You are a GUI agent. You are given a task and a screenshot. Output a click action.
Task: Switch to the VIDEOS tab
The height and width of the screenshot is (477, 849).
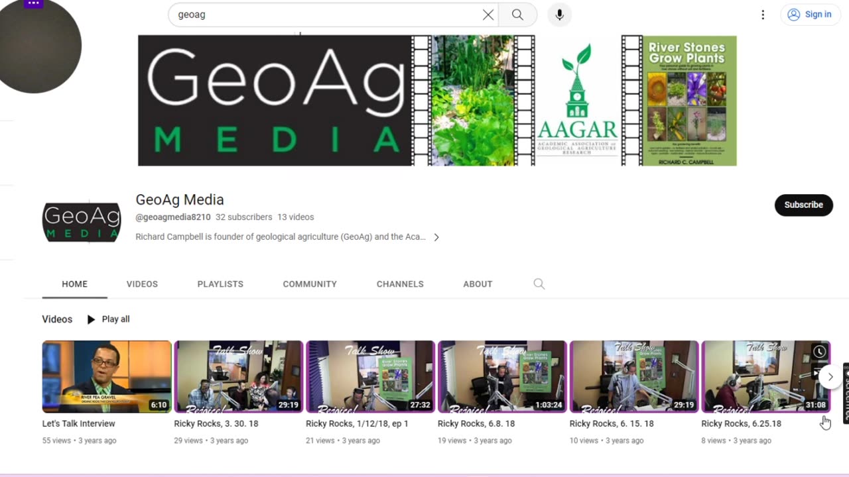tap(142, 284)
